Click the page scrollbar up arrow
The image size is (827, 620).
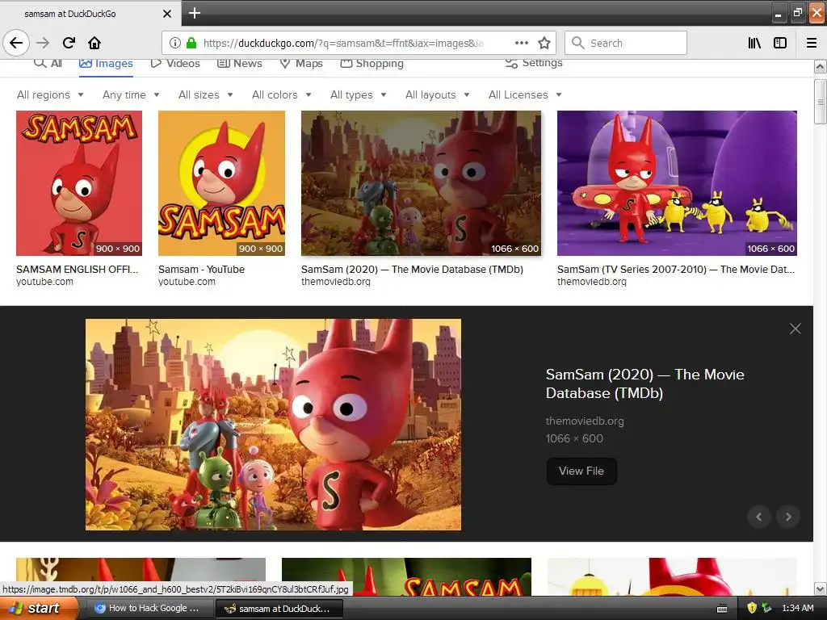click(820, 66)
